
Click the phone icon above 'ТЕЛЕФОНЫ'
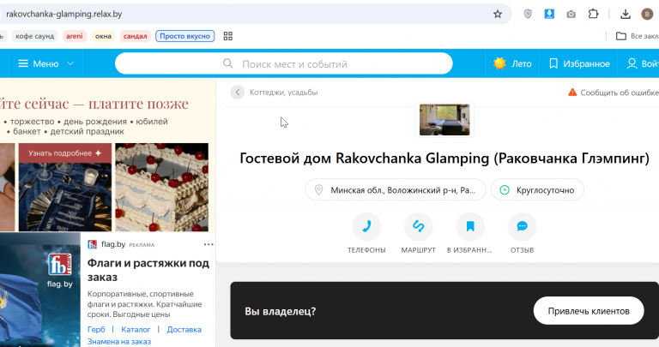coord(366,226)
